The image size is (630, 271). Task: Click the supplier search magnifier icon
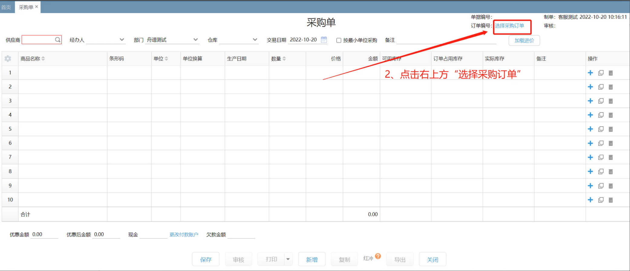pyautogui.click(x=57, y=40)
